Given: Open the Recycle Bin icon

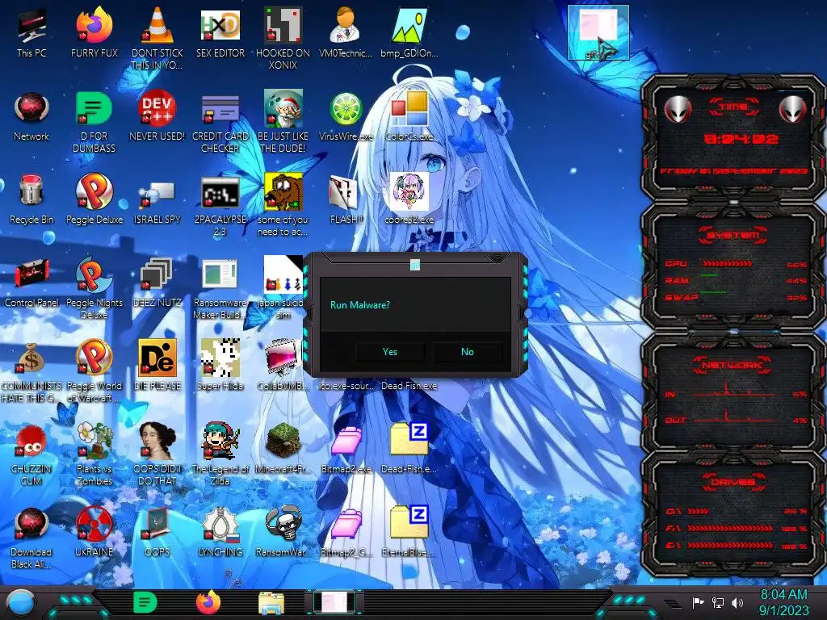Looking at the screenshot, I should [31, 199].
